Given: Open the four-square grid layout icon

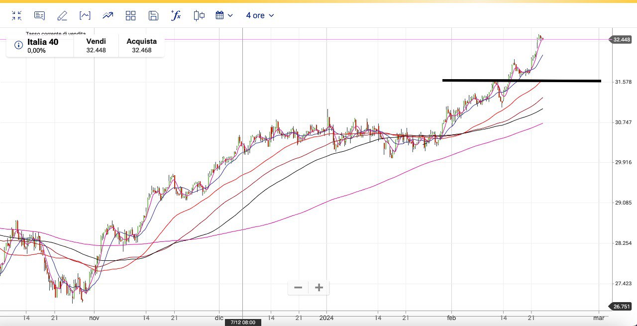Looking at the screenshot, I should tap(130, 16).
